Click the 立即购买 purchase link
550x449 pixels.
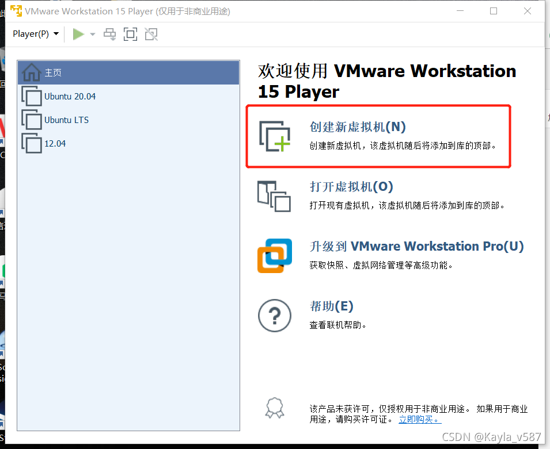point(420,419)
